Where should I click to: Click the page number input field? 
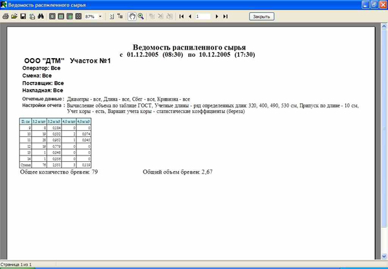tap(203, 15)
